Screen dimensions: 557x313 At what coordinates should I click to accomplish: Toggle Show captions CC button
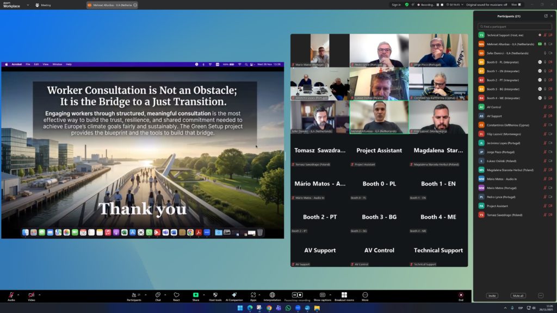coord(322,296)
